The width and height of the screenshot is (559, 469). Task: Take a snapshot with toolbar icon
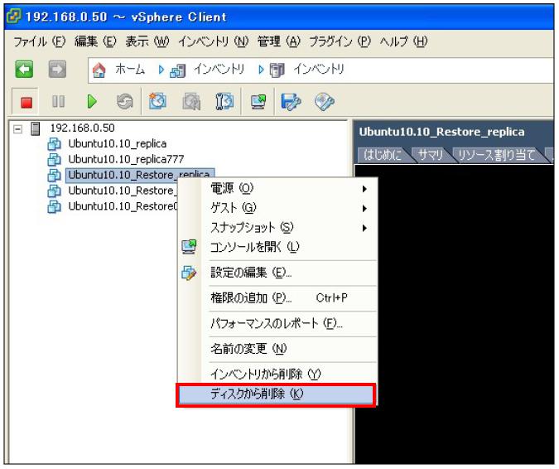[157, 101]
